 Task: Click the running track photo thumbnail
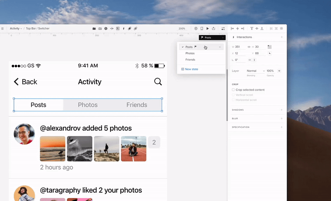tap(134, 149)
